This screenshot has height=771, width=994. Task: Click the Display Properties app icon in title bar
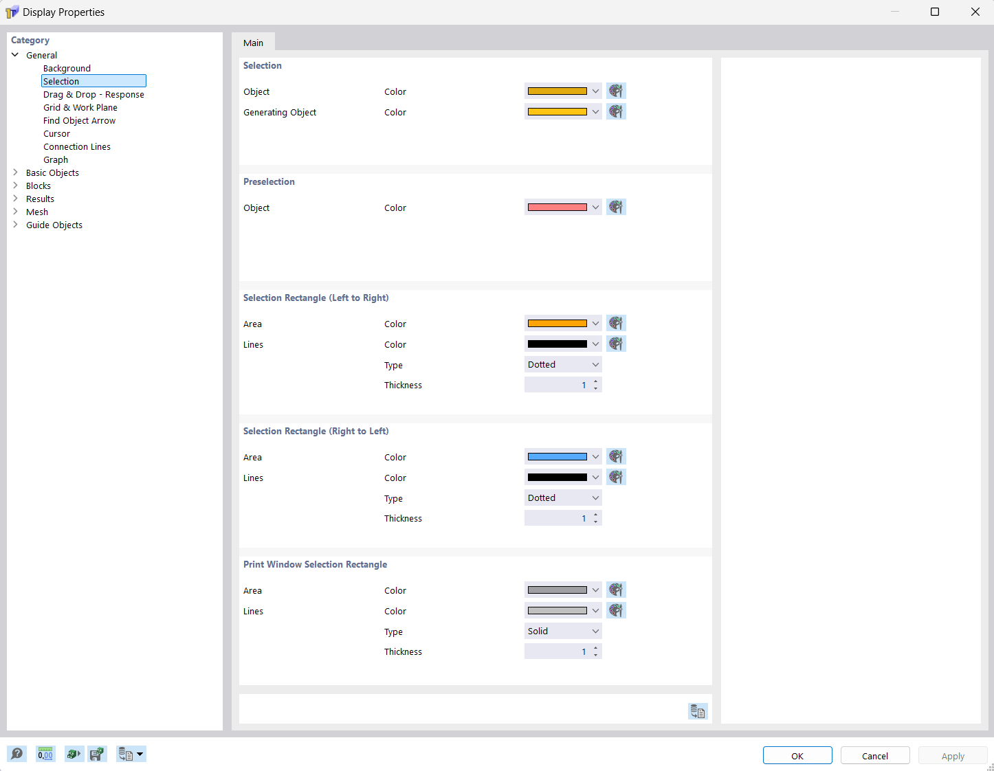12,12
